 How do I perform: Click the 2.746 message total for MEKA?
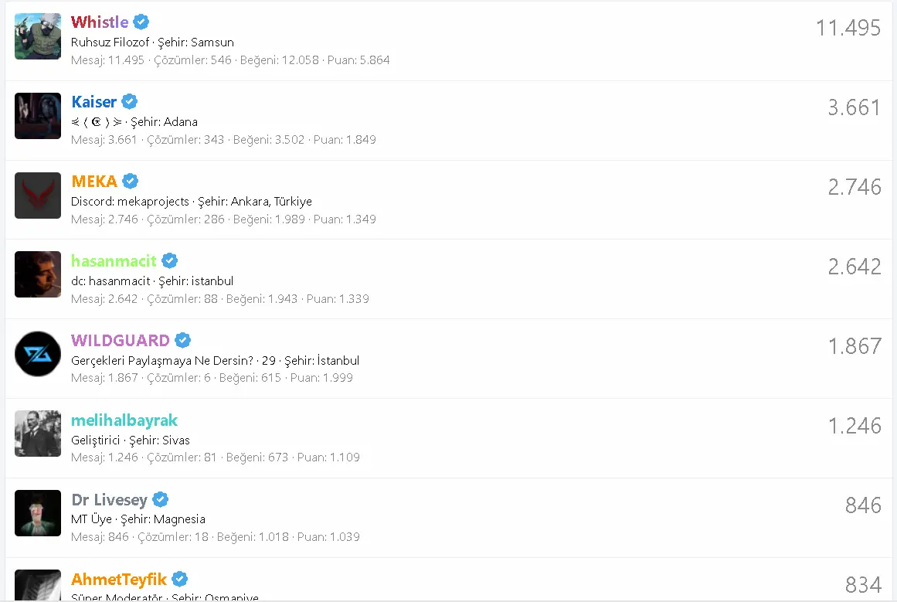(854, 187)
